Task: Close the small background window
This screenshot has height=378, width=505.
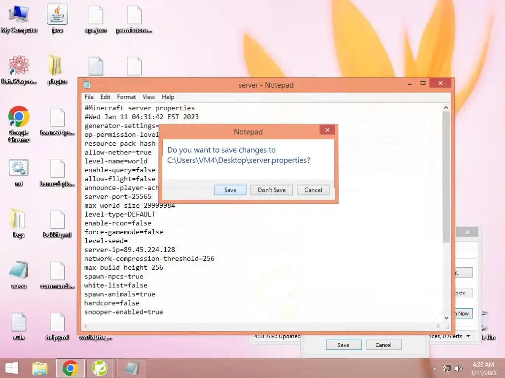Action: click(x=468, y=232)
